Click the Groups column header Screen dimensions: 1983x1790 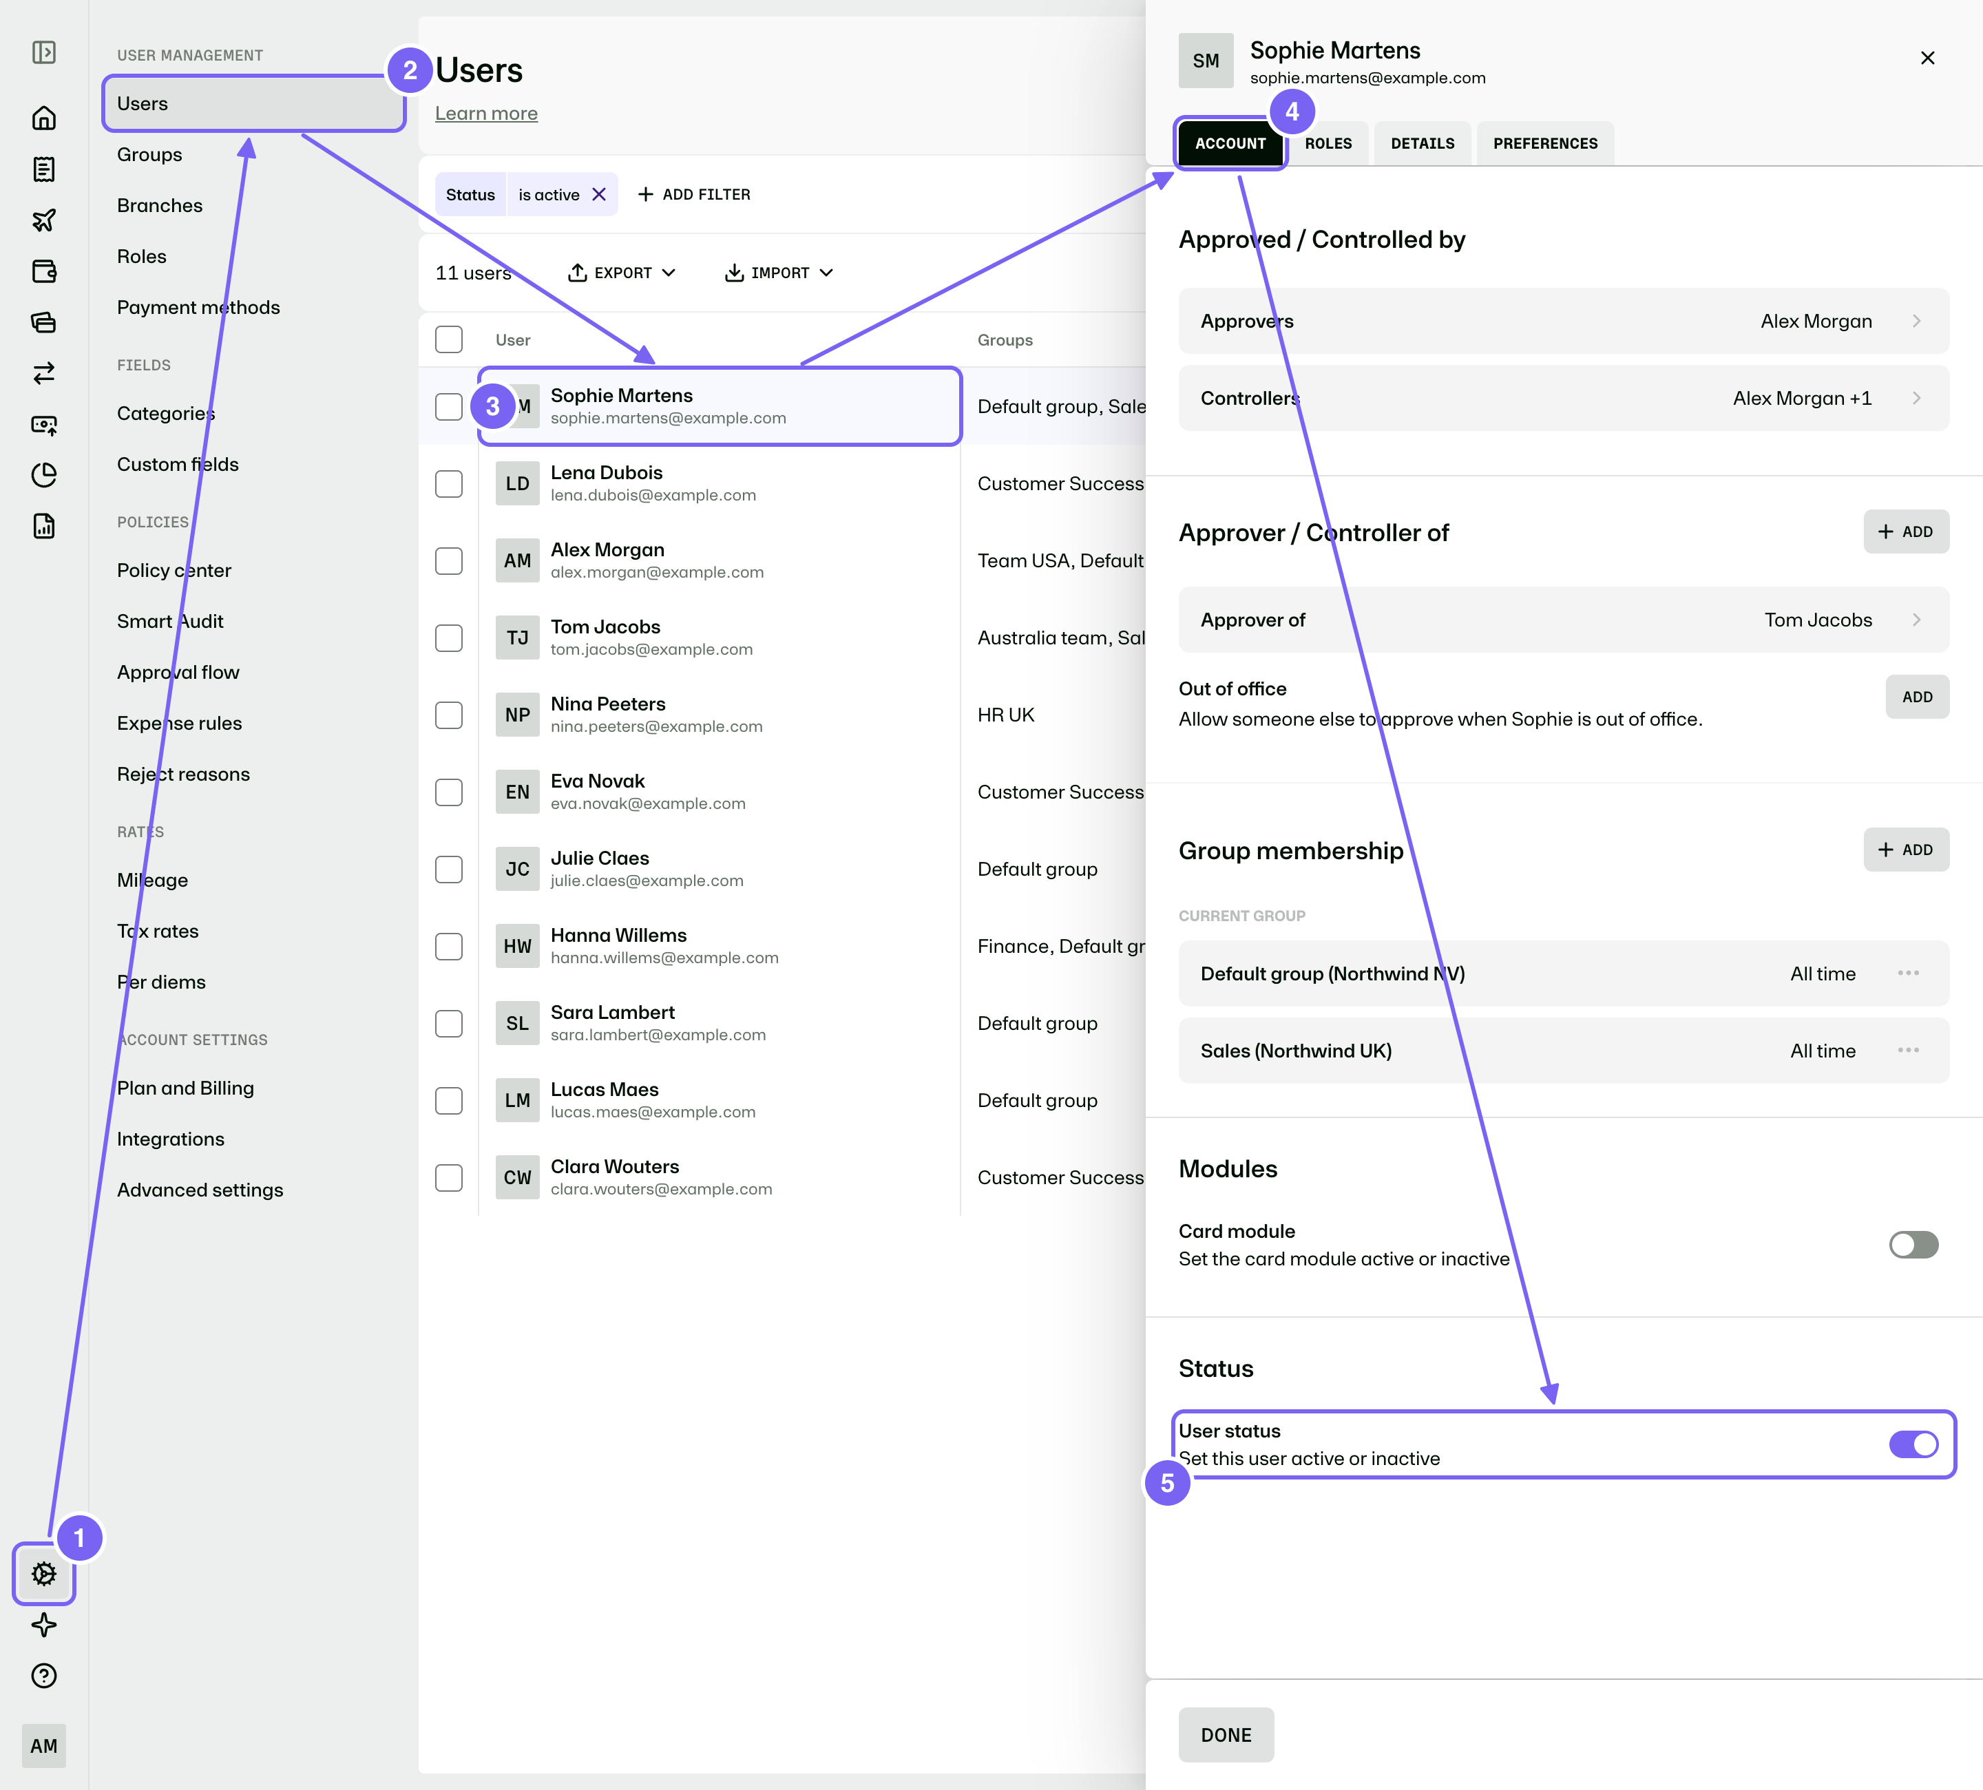tap(1005, 340)
